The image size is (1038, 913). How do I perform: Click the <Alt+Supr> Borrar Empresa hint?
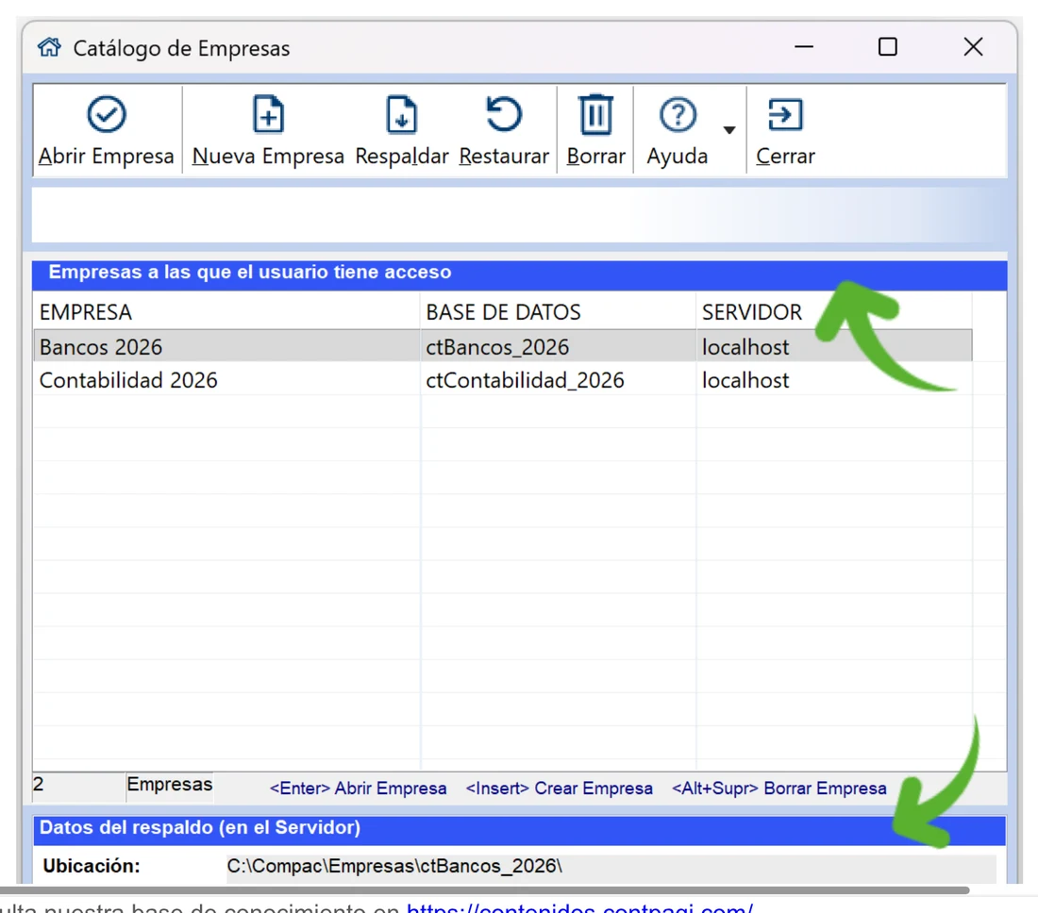778,788
